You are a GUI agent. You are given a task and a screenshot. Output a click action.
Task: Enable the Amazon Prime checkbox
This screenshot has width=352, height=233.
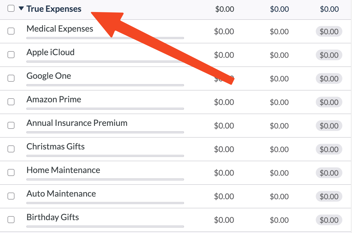pos(11,102)
